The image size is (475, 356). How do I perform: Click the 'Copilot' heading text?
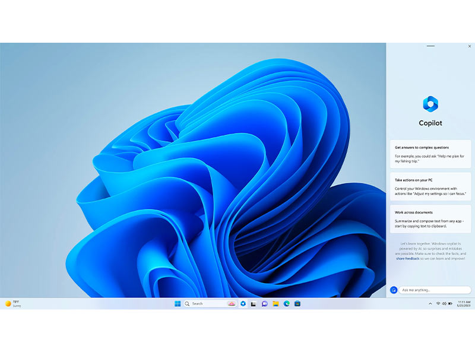[430, 123]
